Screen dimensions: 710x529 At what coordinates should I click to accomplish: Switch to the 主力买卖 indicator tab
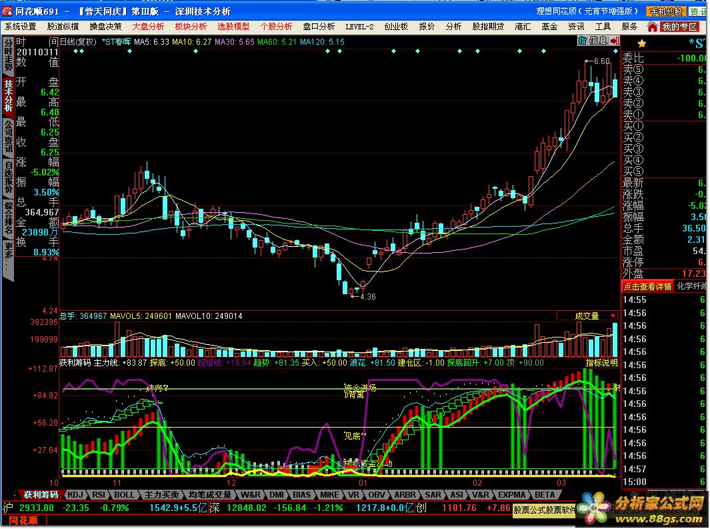[161, 494]
